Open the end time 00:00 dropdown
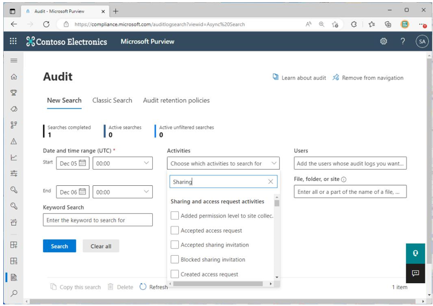Screen dimensions: 433x306 tap(122, 192)
